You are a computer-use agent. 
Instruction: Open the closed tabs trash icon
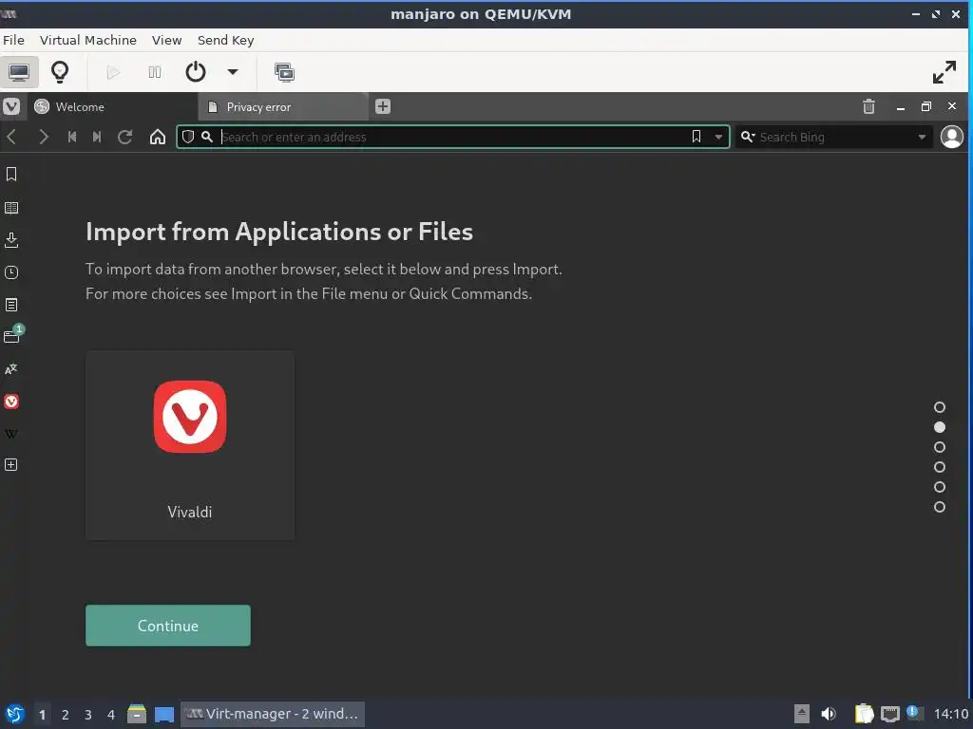(x=868, y=106)
